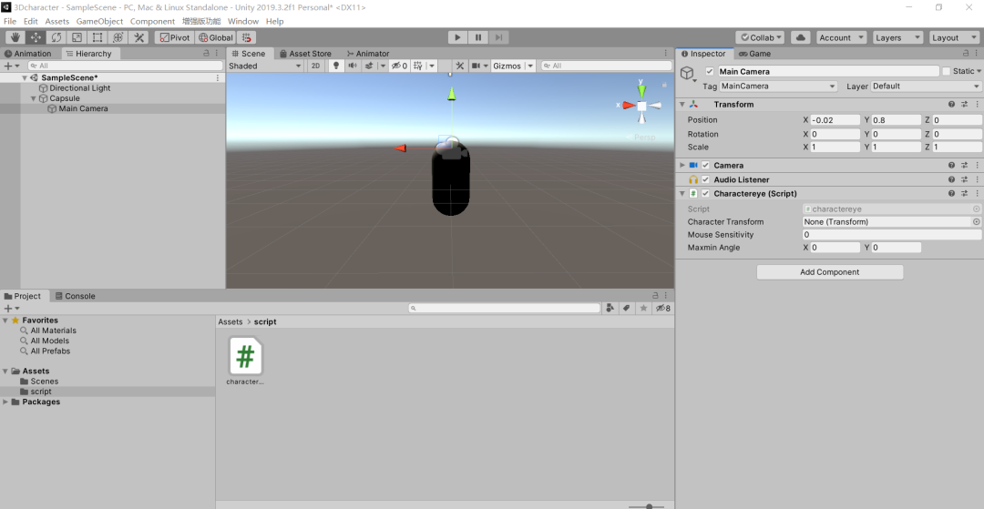Open Camera component preset icon
Image resolution: width=984 pixels, height=509 pixels.
click(965, 166)
